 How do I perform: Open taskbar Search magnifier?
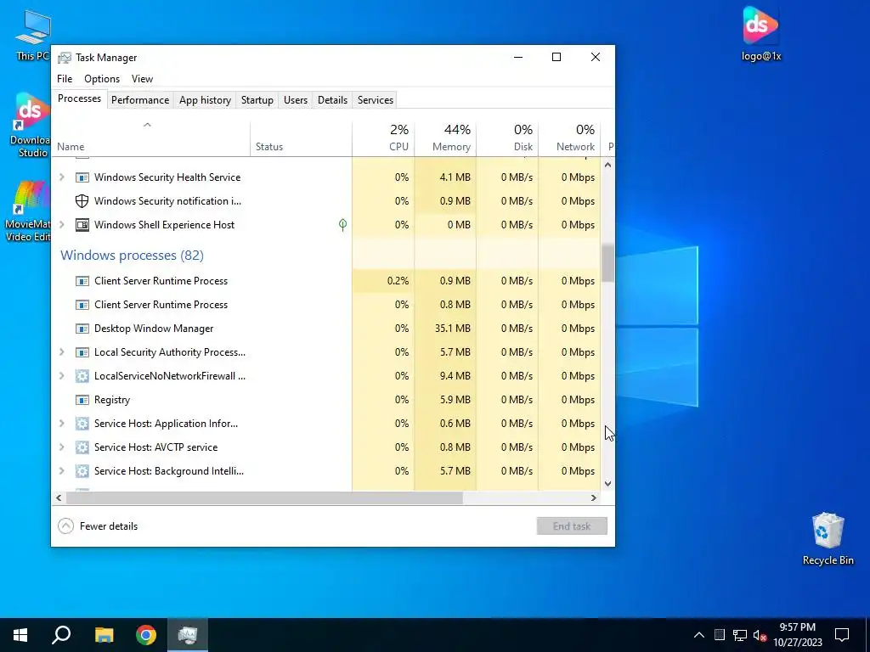(x=61, y=635)
